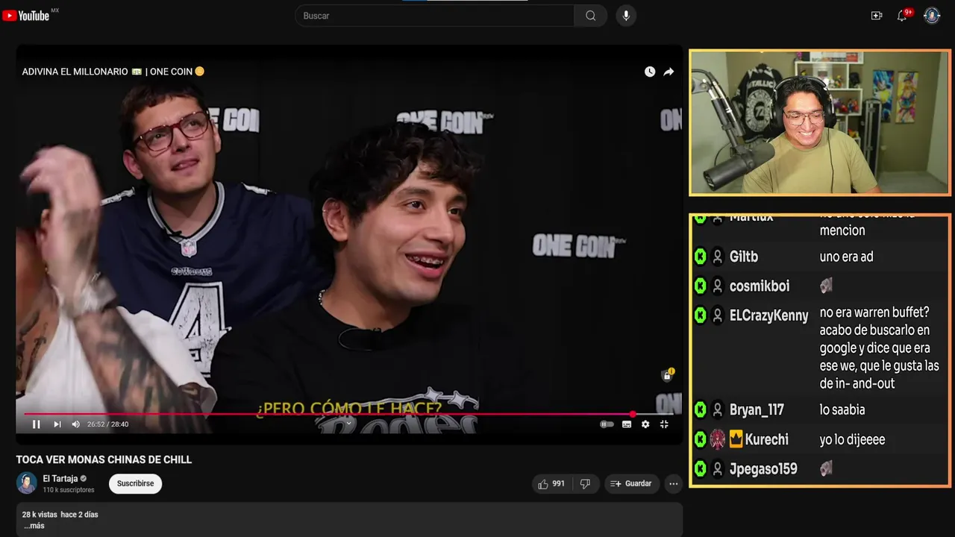Click the '110 k suscriptores' text
This screenshot has height=537, width=955.
tap(69, 490)
